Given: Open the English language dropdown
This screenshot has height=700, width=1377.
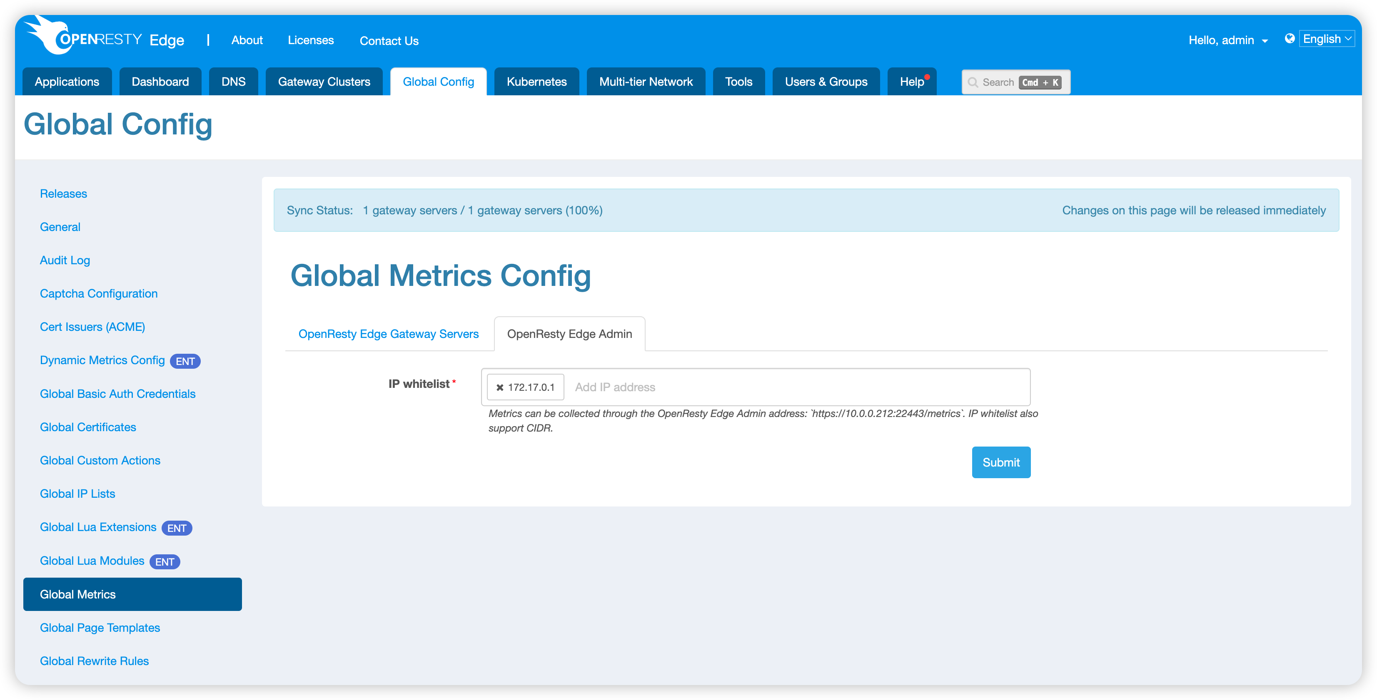Looking at the screenshot, I should pos(1327,39).
